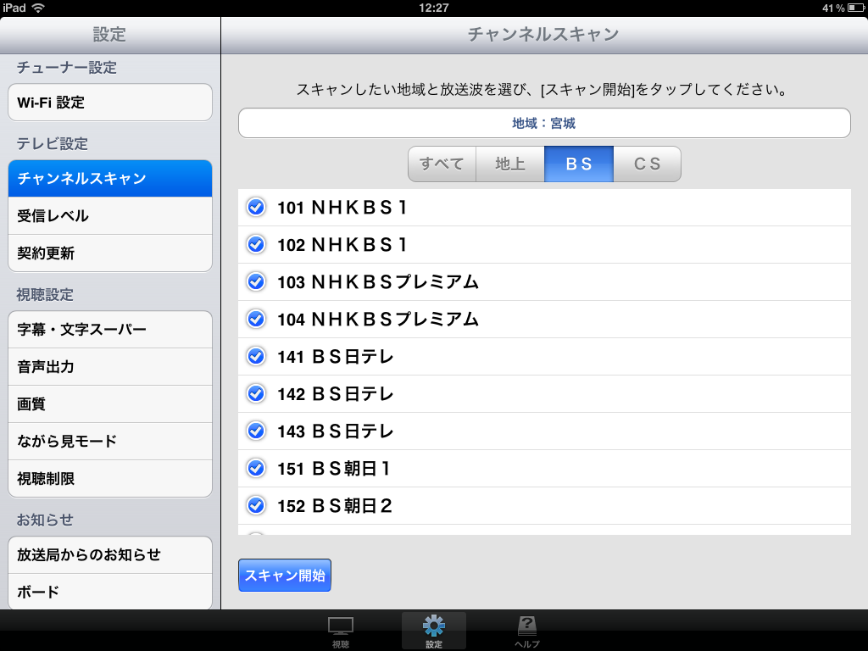
Task: Click the 142 BS日テレ channel name
Action: [x=336, y=394]
